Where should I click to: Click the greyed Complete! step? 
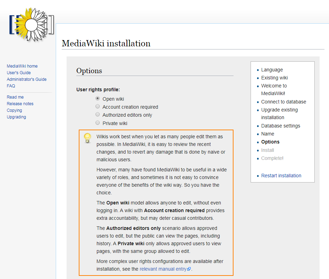pos(272,158)
